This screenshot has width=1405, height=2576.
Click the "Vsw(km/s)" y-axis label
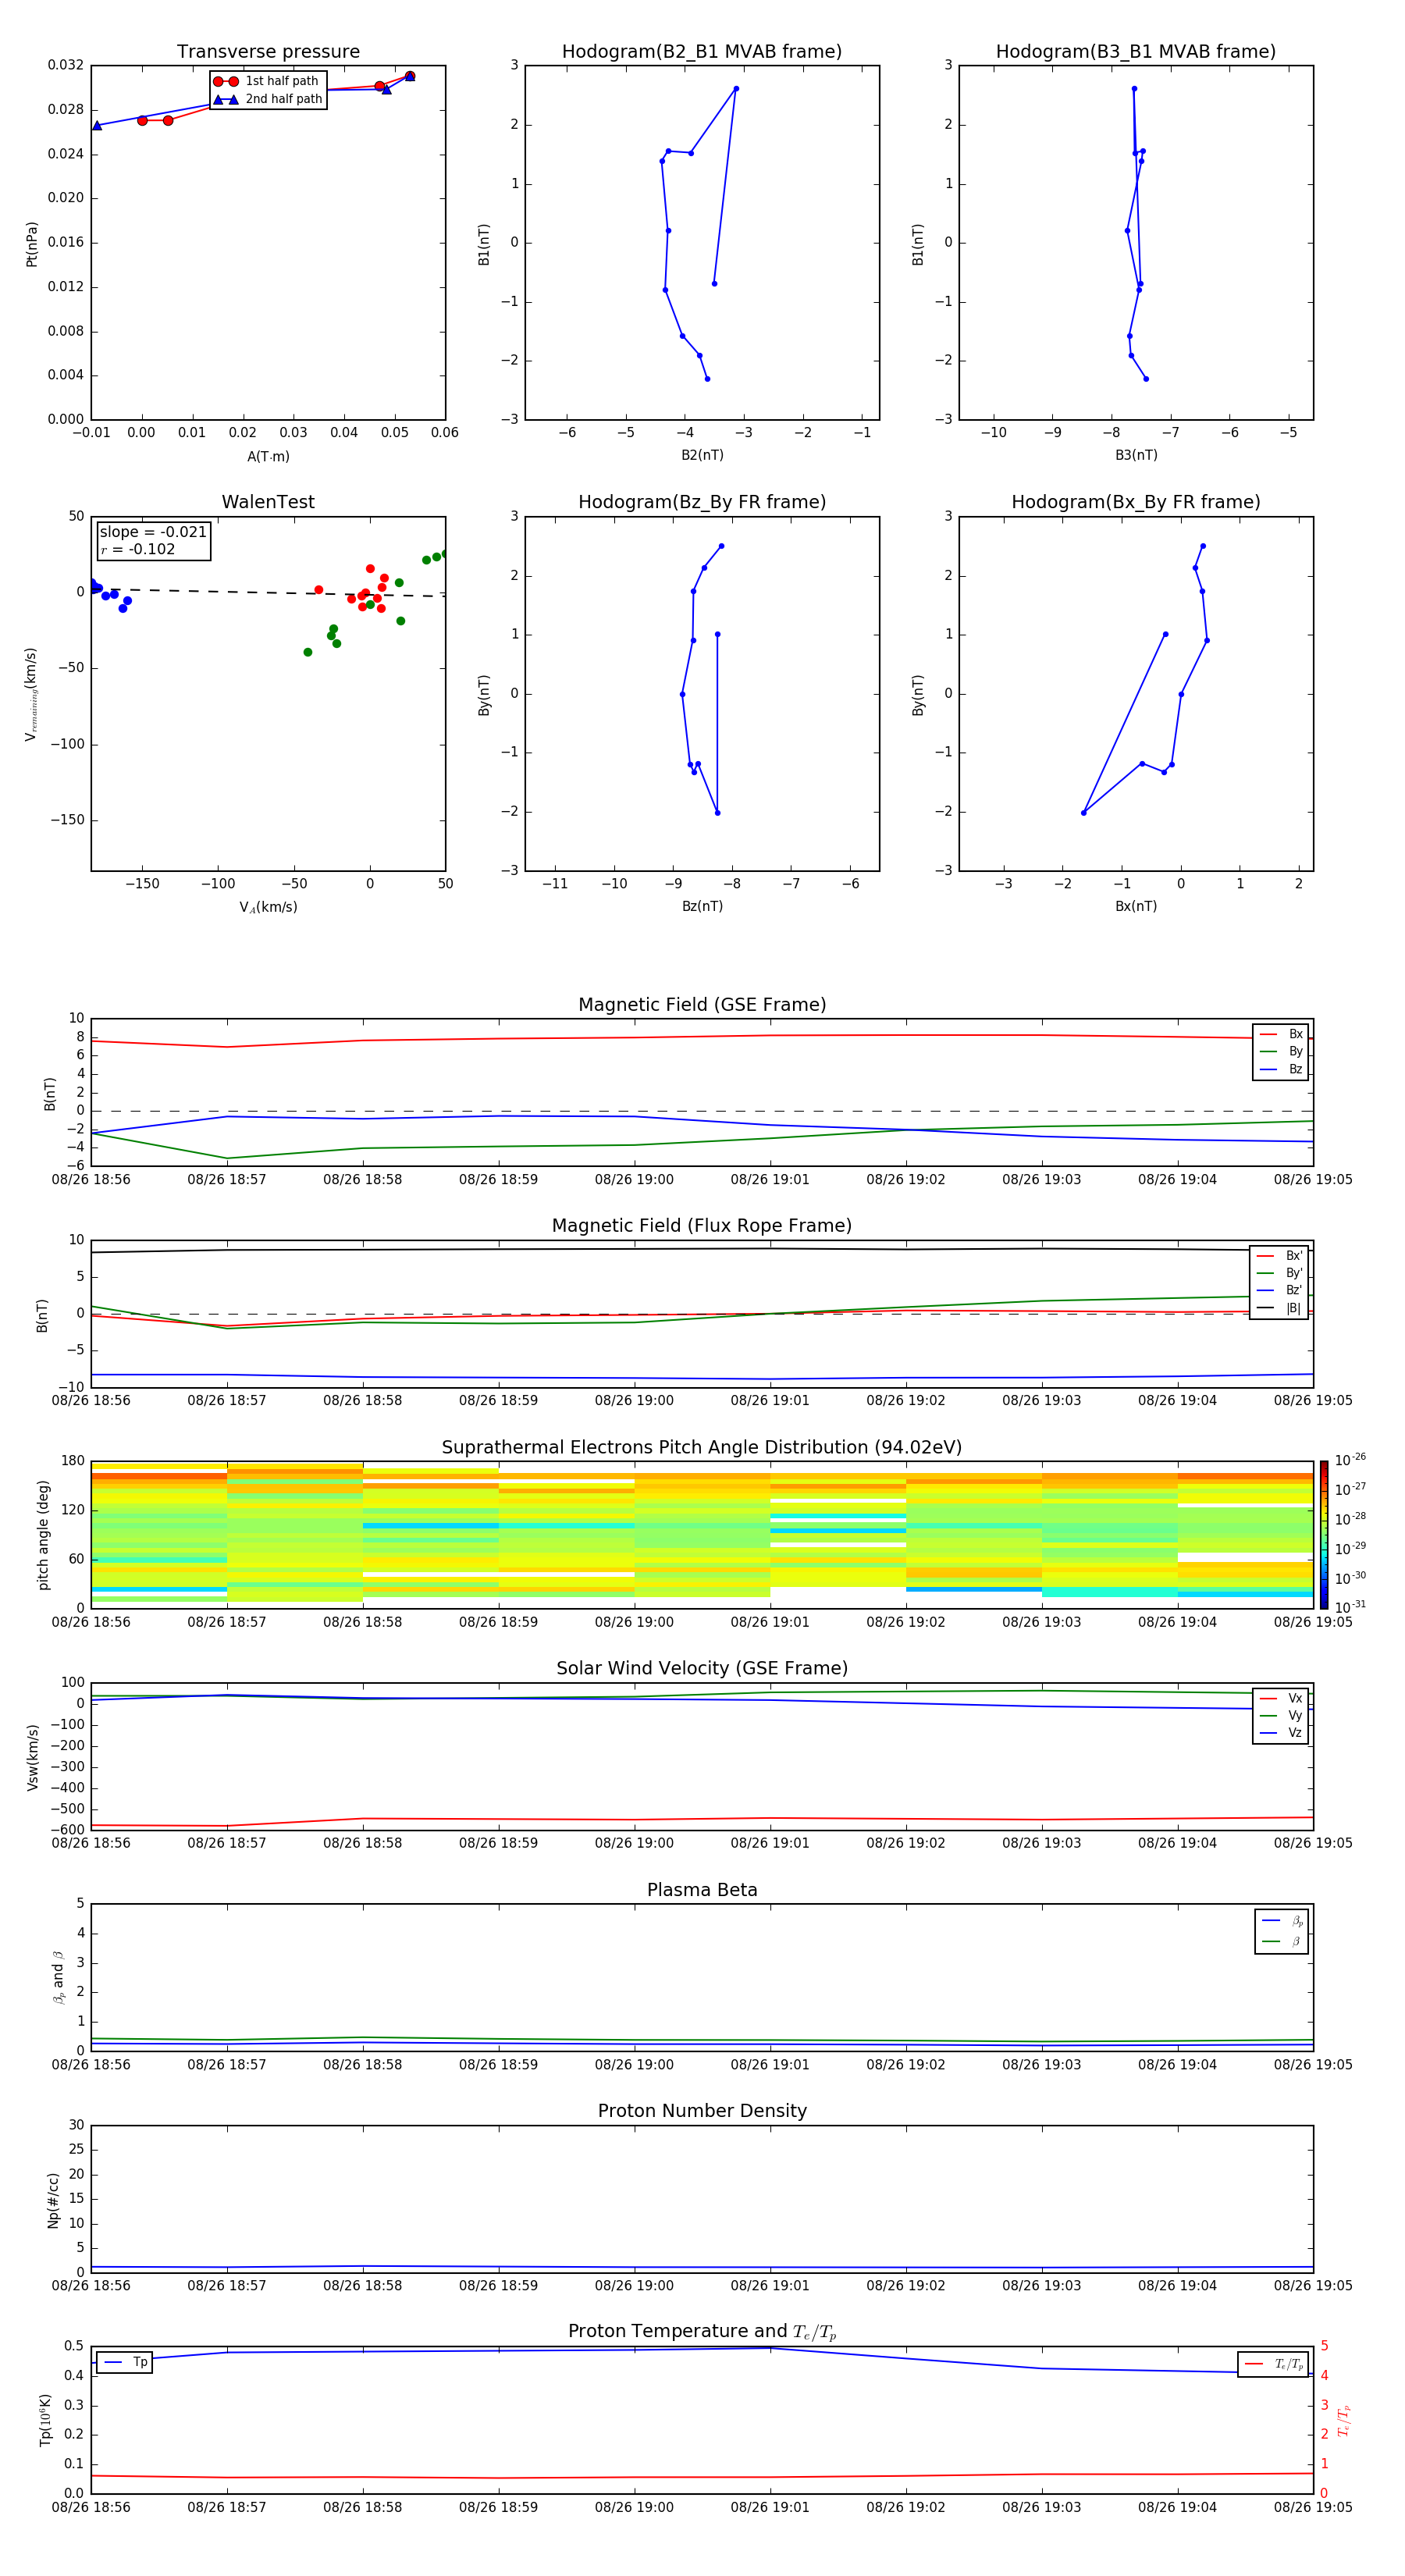pos(32,1757)
